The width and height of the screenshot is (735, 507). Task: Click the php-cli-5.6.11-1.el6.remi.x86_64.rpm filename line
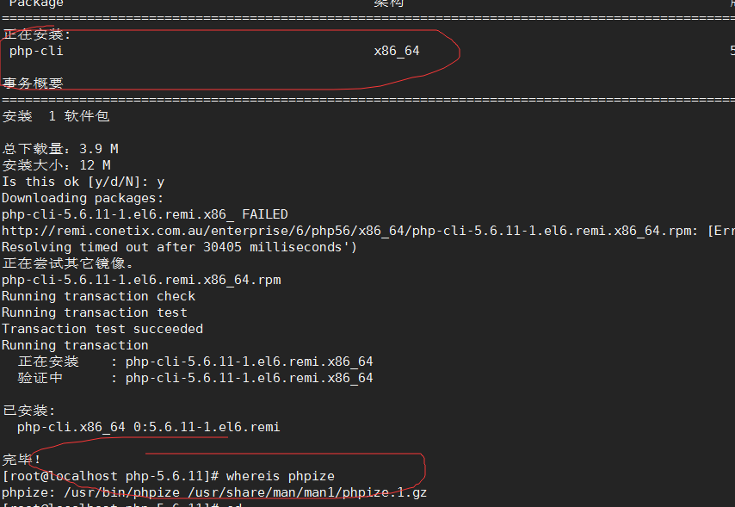[141, 280]
